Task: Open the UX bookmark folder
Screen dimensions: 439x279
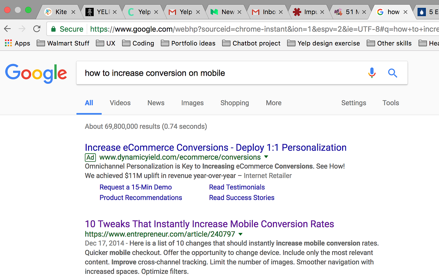Action: (x=106, y=43)
